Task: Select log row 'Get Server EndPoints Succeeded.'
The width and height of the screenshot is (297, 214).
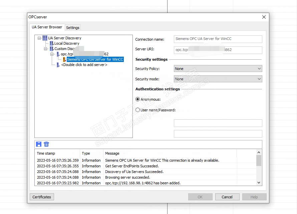Action: 145,166
